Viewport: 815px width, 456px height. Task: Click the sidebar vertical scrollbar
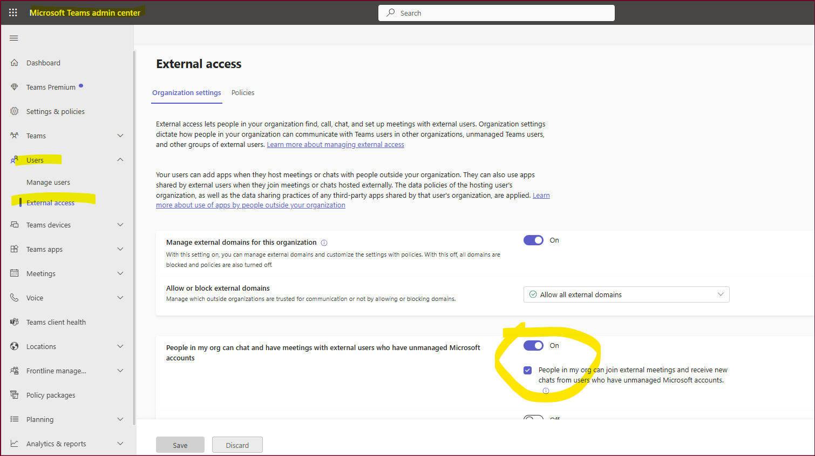tap(134, 238)
